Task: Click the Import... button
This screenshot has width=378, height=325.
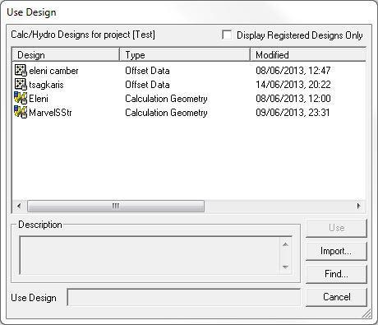Action: tap(336, 251)
